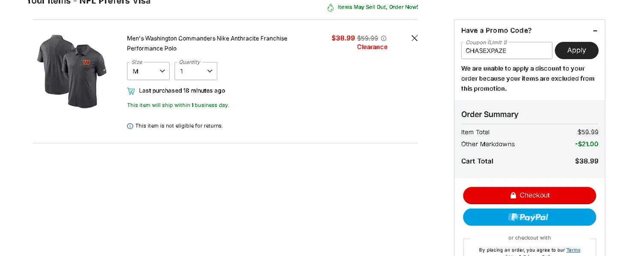Click the cart icon beside last purchased note
The image size is (643, 256).
point(131,91)
